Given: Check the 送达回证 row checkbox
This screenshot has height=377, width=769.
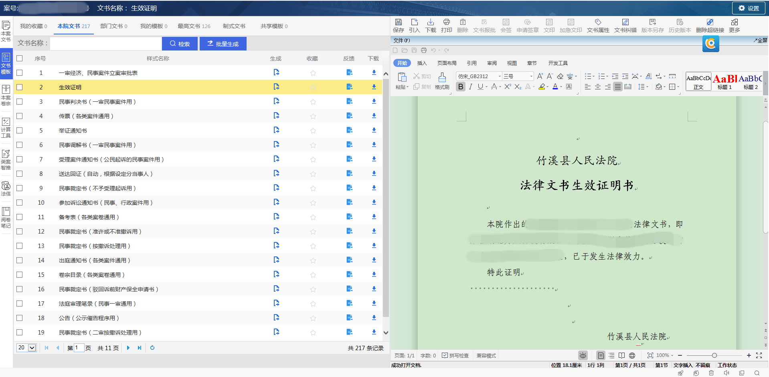Looking at the screenshot, I should point(19,174).
